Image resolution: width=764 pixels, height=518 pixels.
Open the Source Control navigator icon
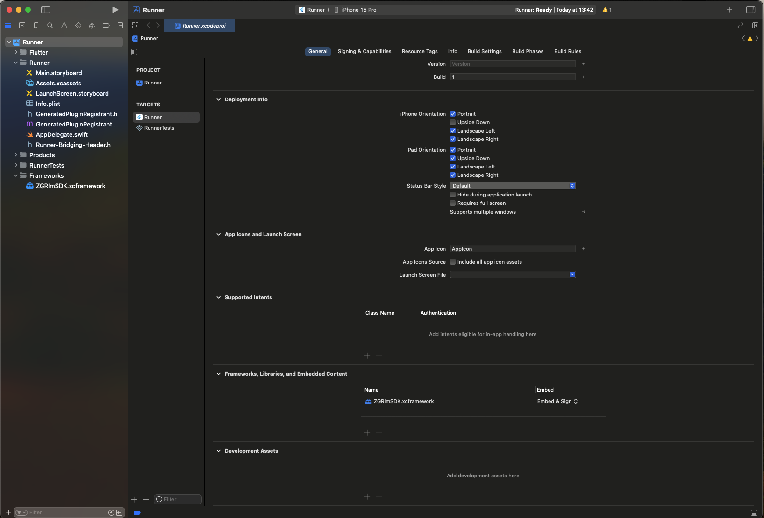[x=22, y=26]
